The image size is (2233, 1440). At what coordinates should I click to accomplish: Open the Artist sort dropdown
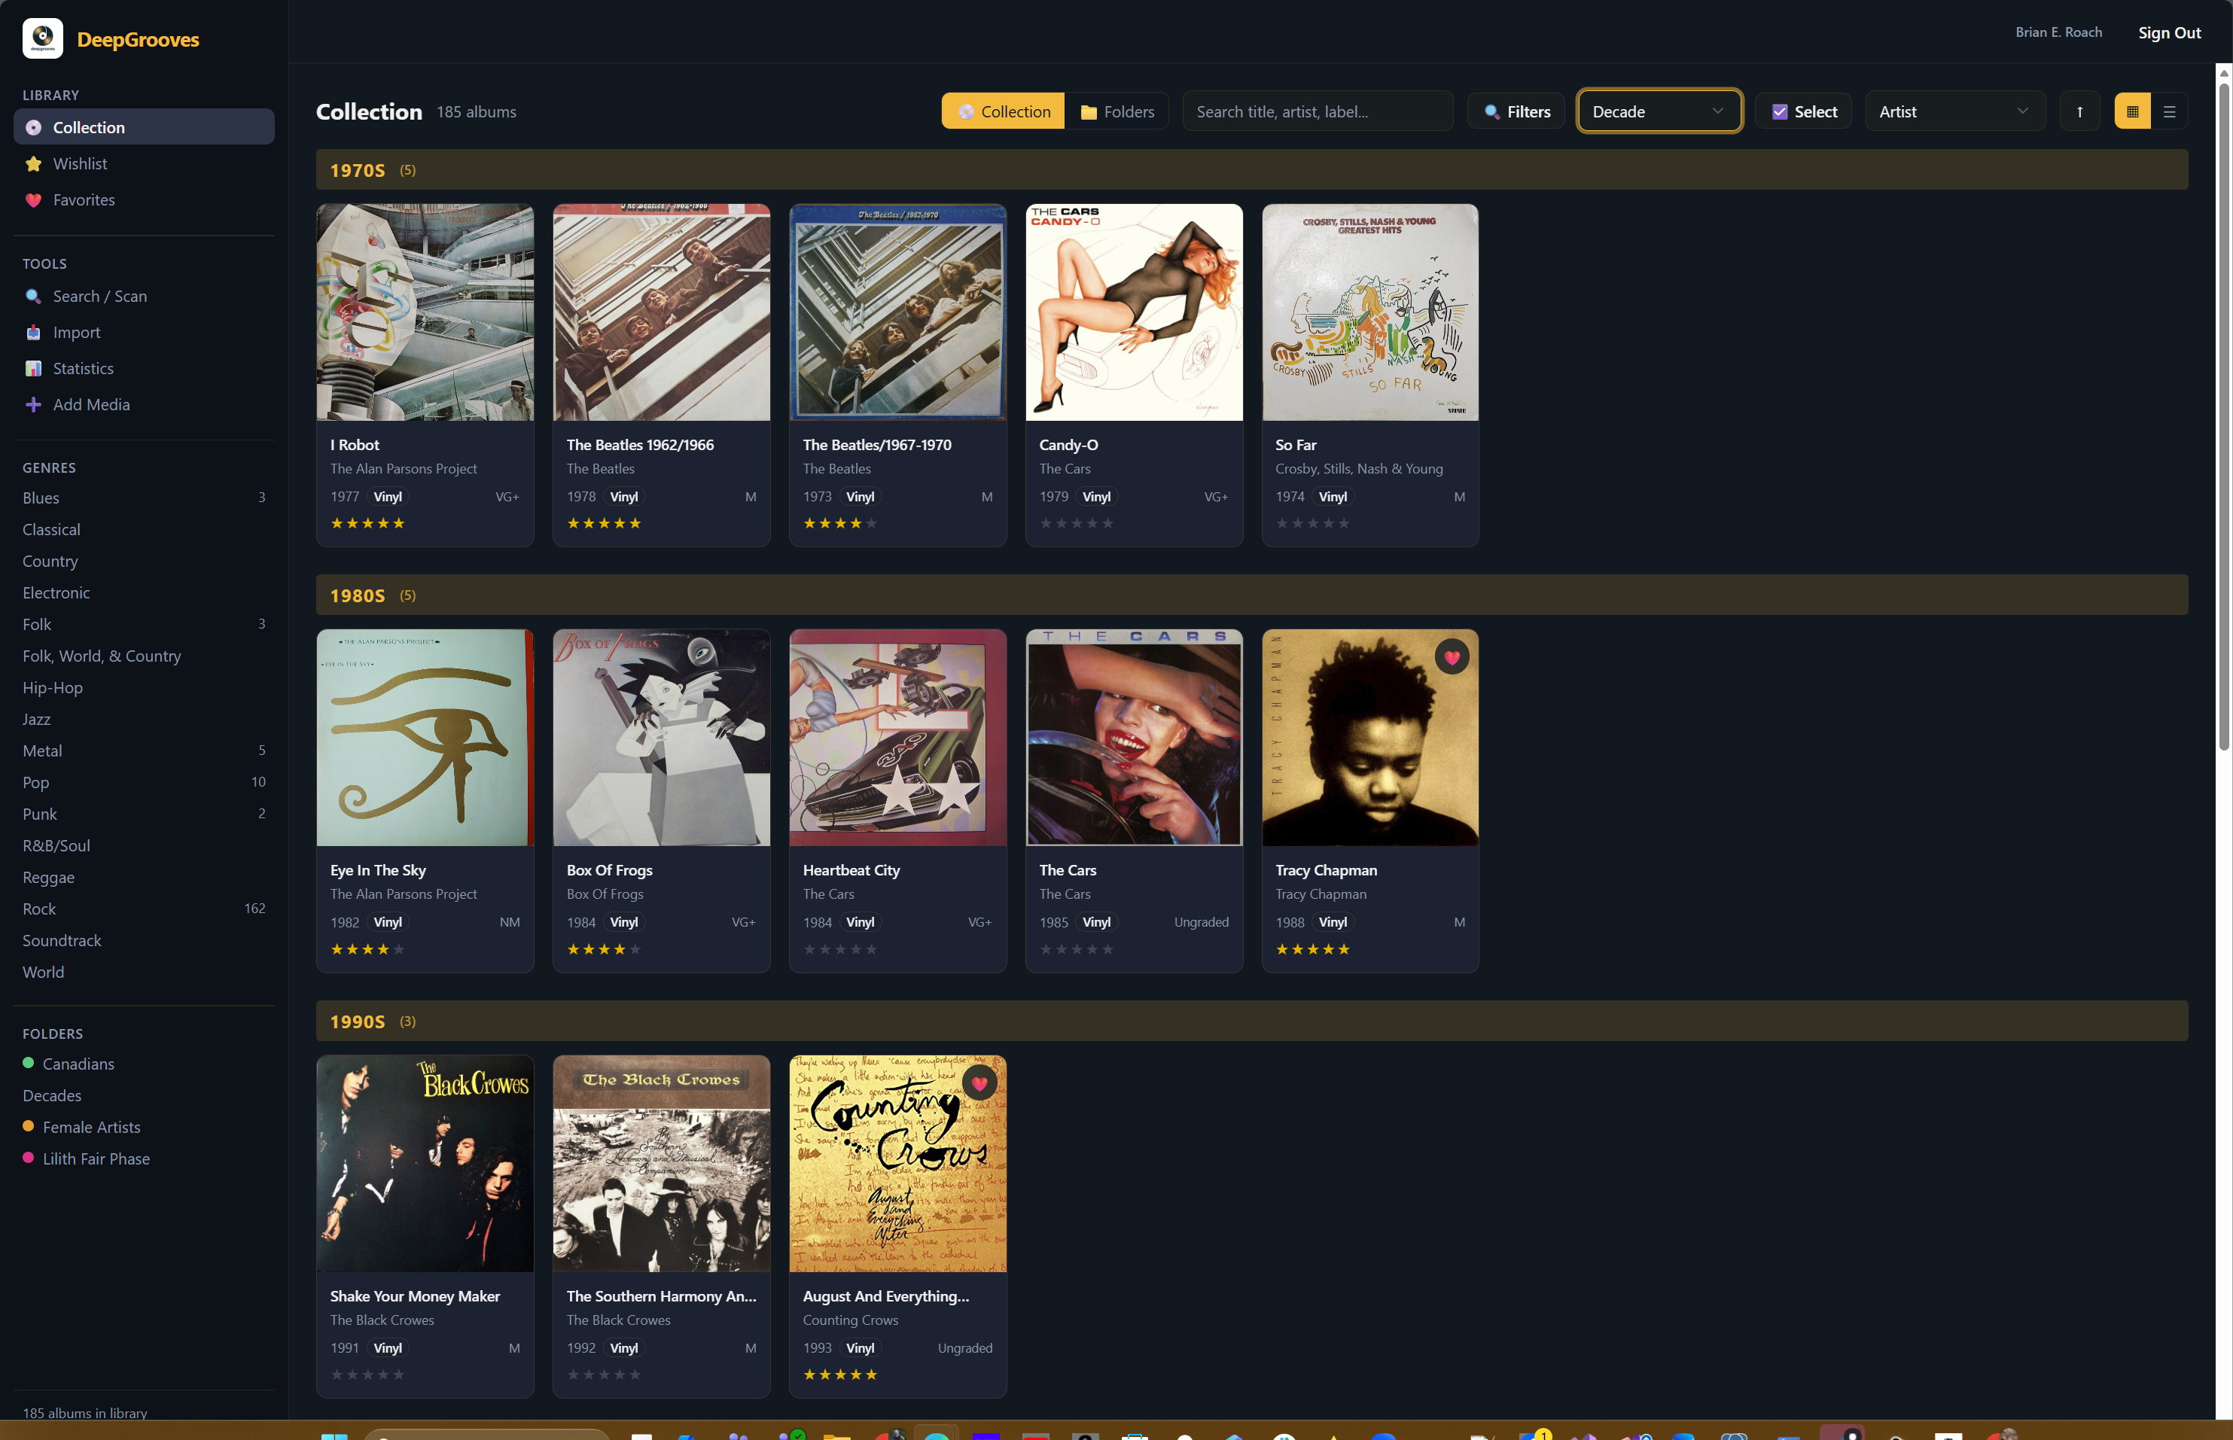[x=1954, y=111]
